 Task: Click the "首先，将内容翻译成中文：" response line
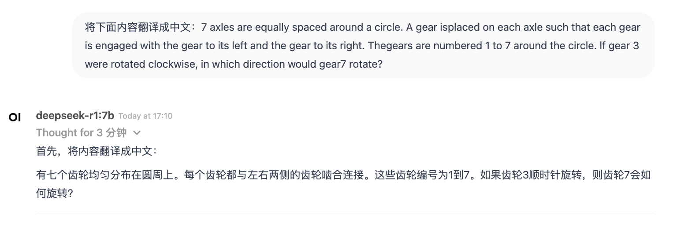tap(97, 151)
